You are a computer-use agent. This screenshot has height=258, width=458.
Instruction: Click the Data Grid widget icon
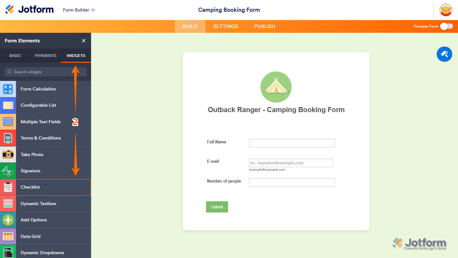(x=8, y=236)
